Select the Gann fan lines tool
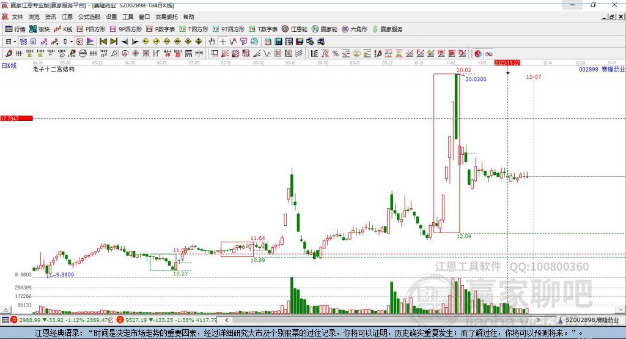Image resolution: width=626 pixels, height=339 pixels. pyautogui.click(x=225, y=54)
